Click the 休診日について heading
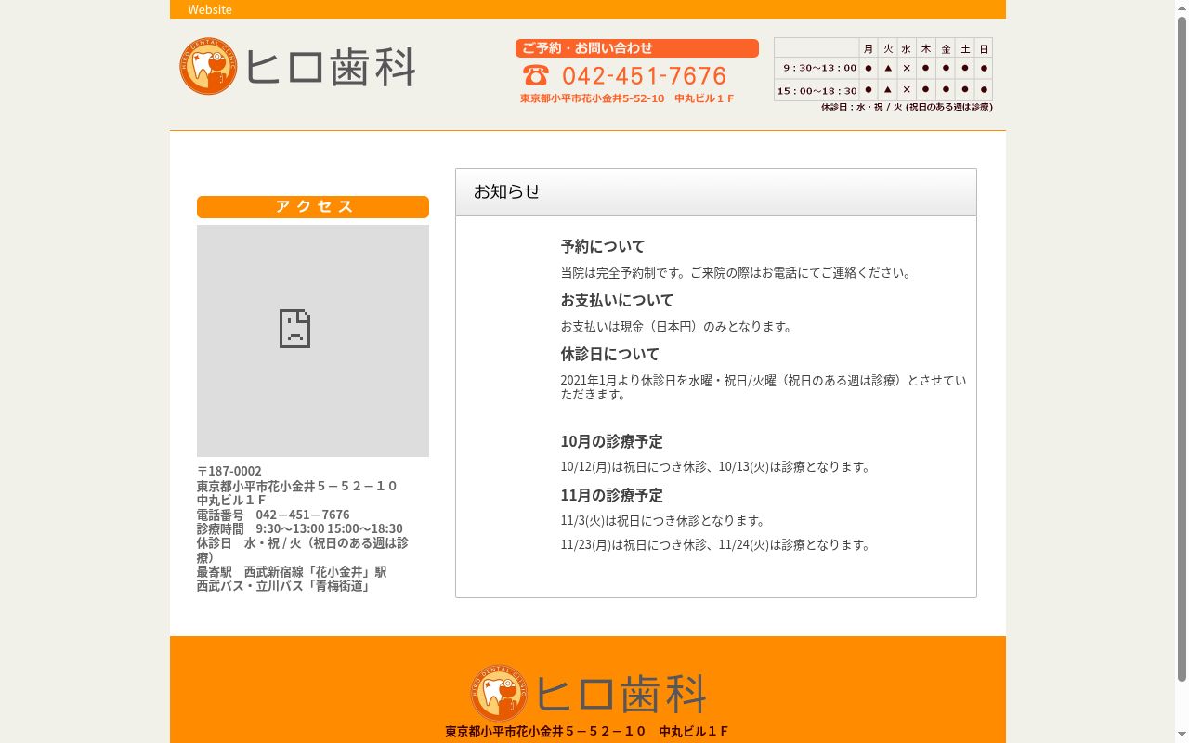 pyautogui.click(x=610, y=355)
